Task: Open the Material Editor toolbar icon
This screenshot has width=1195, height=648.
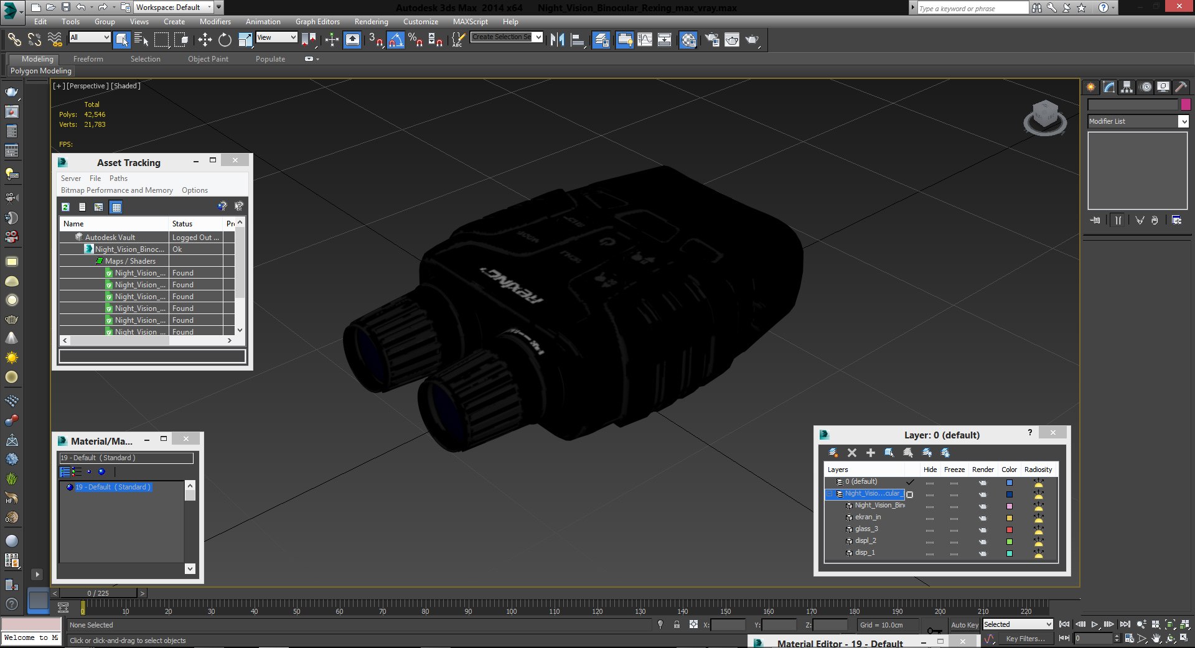Action: 688,40
